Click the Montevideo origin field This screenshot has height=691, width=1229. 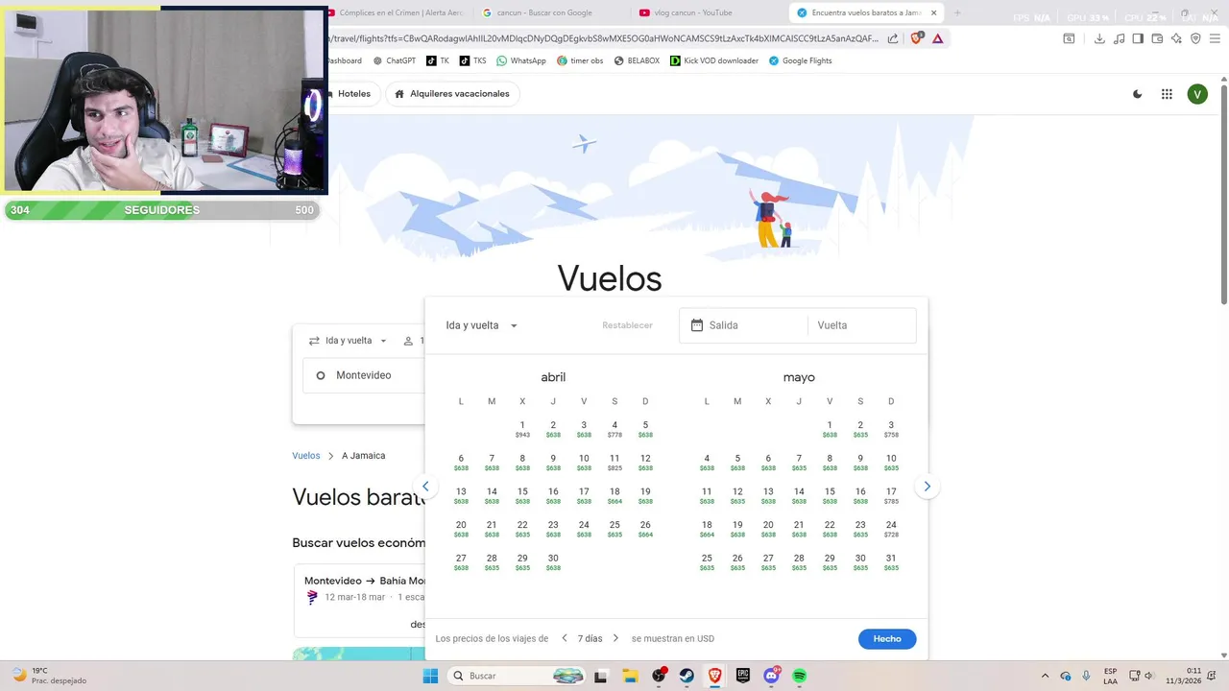364,375
